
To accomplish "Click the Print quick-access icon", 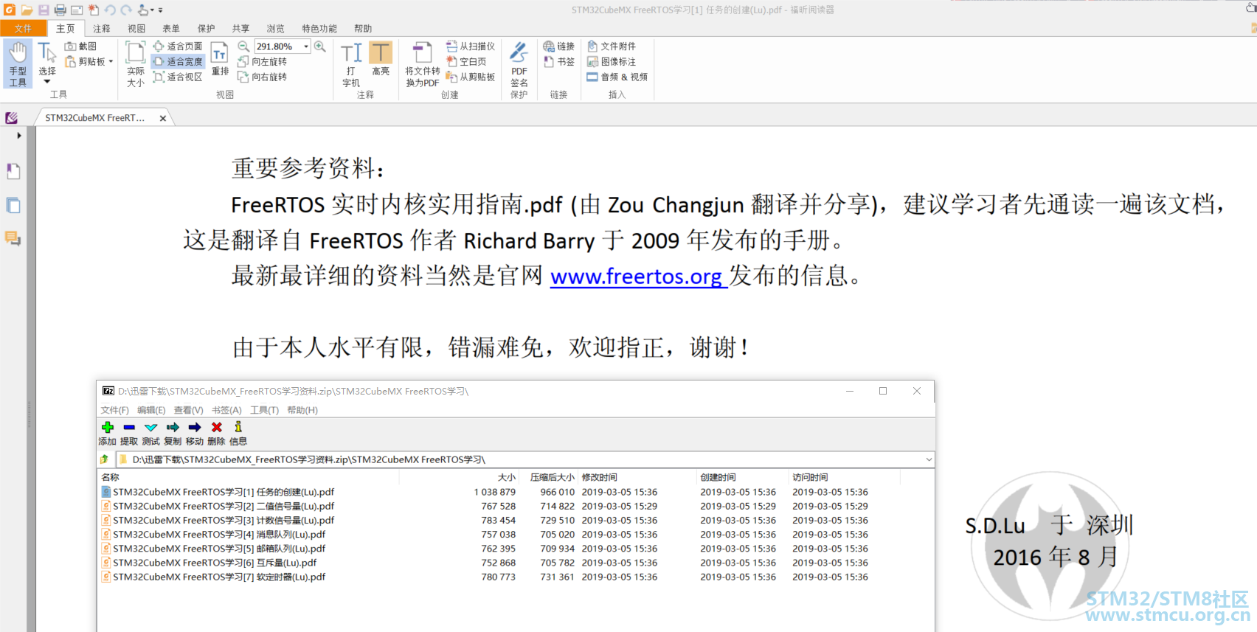I will [x=60, y=10].
